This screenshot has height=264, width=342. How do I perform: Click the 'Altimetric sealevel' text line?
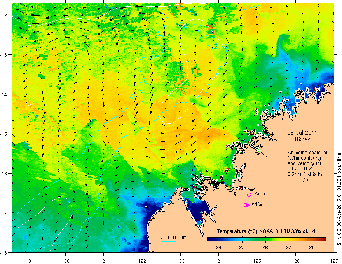[307, 153]
